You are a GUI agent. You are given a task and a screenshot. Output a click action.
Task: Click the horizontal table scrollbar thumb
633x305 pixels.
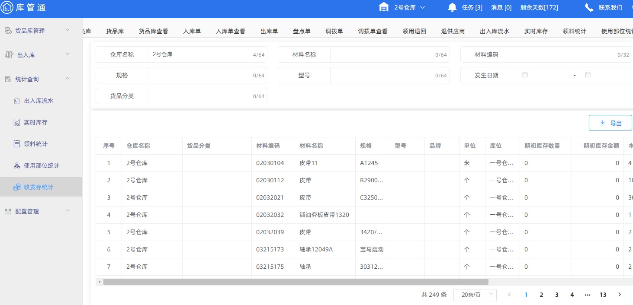click(296, 282)
